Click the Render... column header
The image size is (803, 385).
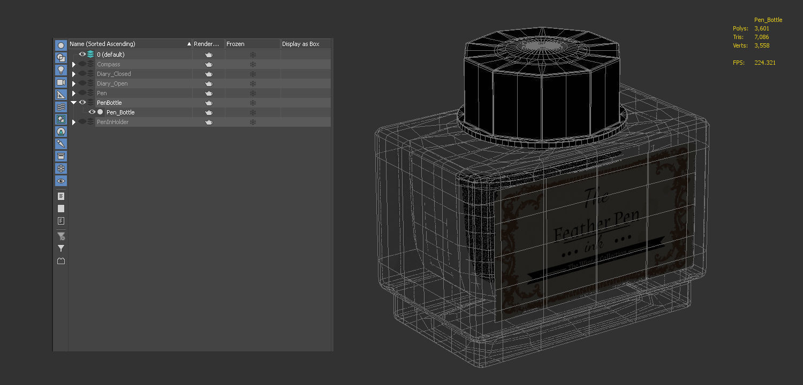(209, 44)
